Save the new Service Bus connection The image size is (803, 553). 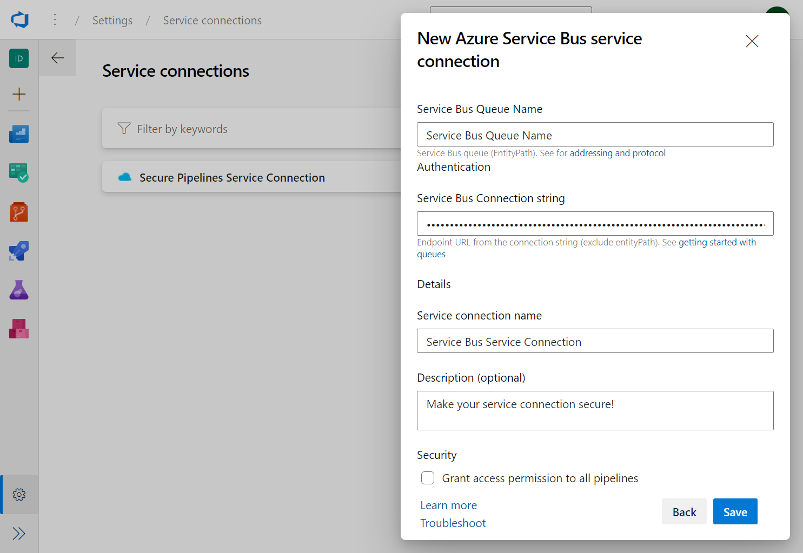[x=735, y=511]
